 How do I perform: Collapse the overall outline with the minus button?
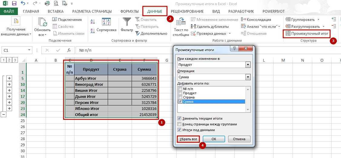click(4, 114)
